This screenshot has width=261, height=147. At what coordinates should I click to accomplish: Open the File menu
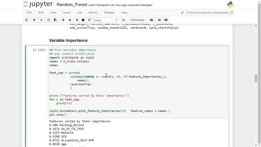tap(29, 13)
